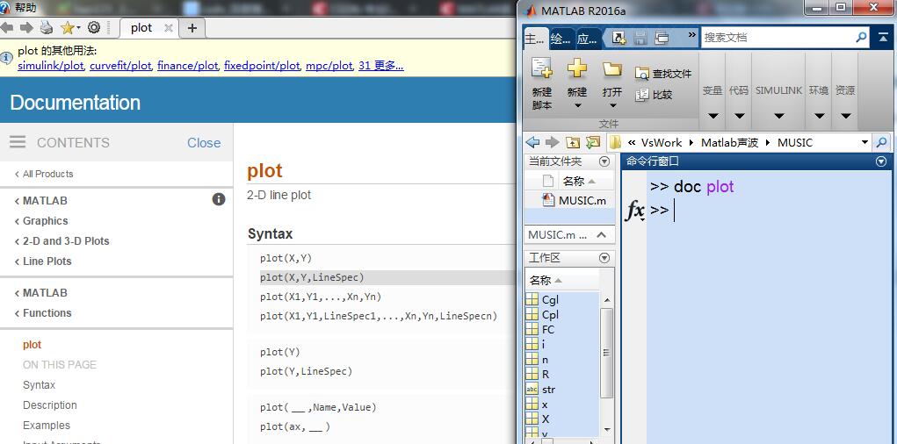
Task: Select workspace variable str
Action: point(548,390)
